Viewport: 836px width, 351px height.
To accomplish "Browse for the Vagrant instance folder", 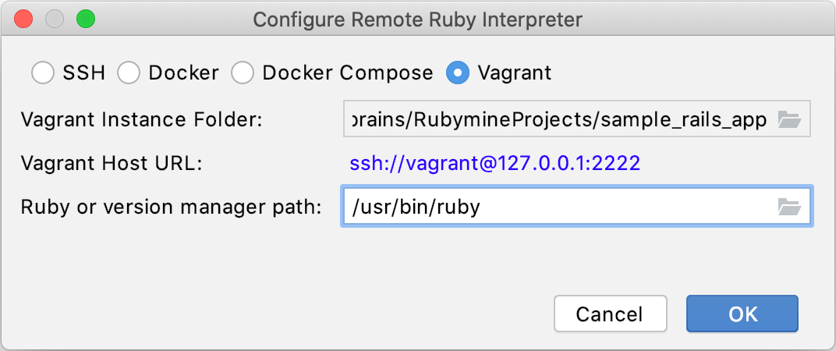I will click(x=789, y=119).
